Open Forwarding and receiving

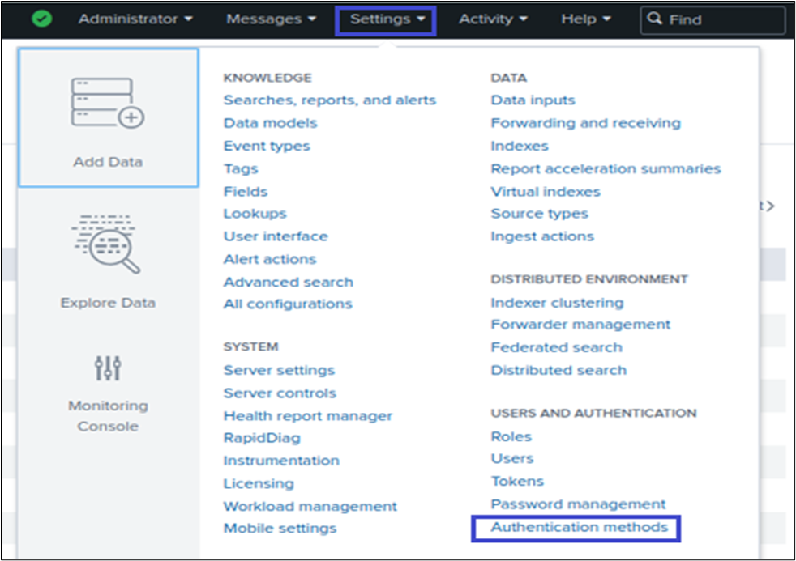[585, 123]
